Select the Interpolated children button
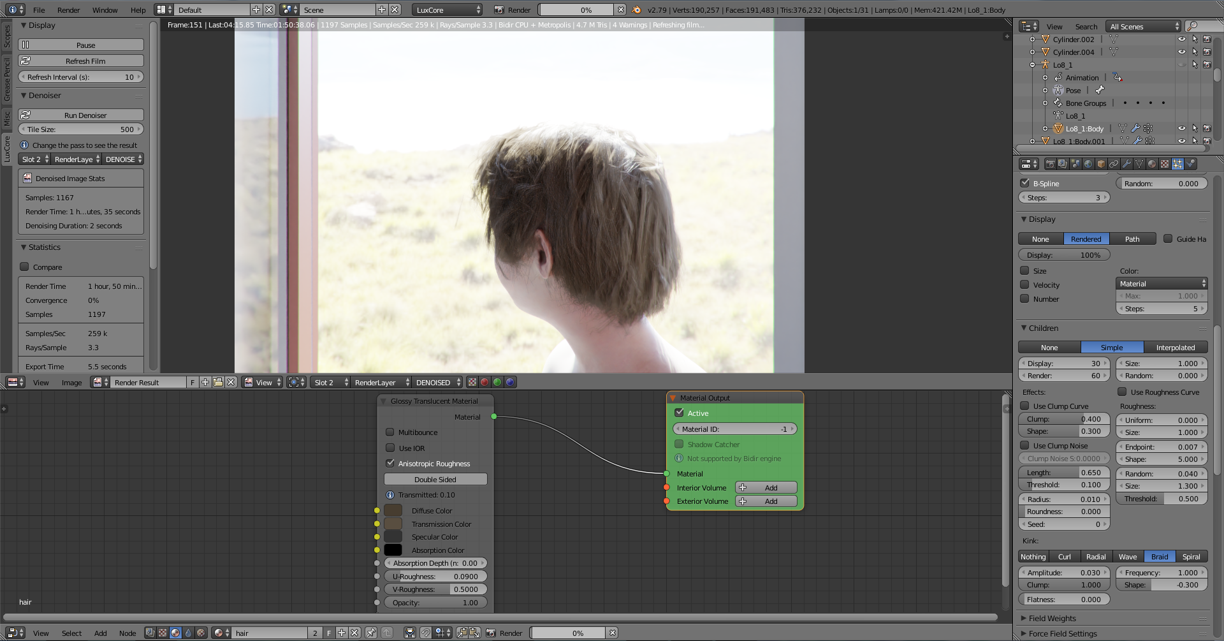Screen dimensions: 1224x641 (1176, 348)
